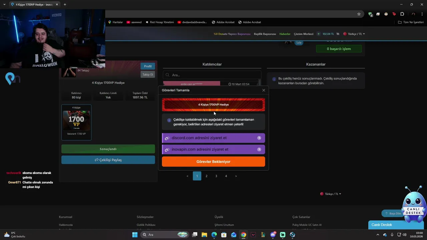Click the 0 başarılı işlem green badge
Viewport: 427px width, 240px height.
pyautogui.click(x=339, y=49)
